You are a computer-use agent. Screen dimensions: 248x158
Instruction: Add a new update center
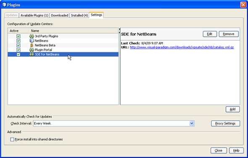pyautogui.click(x=233, y=110)
